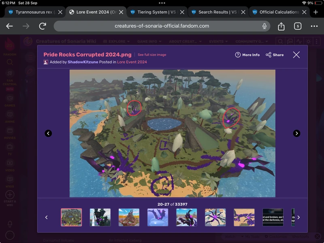This screenshot has width=324, height=243.
Task: Reload the current page
Action: [x=43, y=26]
